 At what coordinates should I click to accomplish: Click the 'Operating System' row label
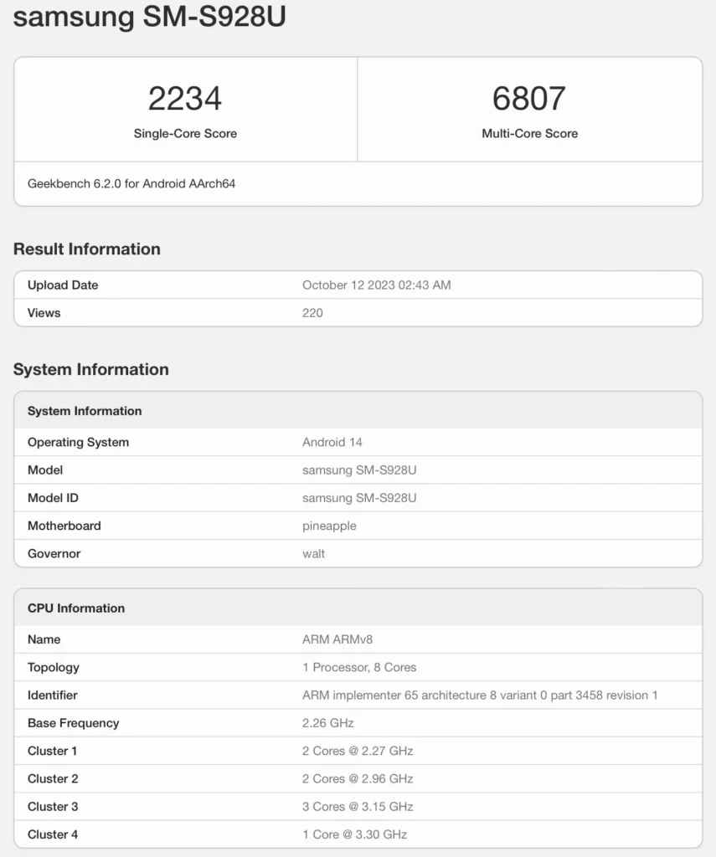[78, 442]
